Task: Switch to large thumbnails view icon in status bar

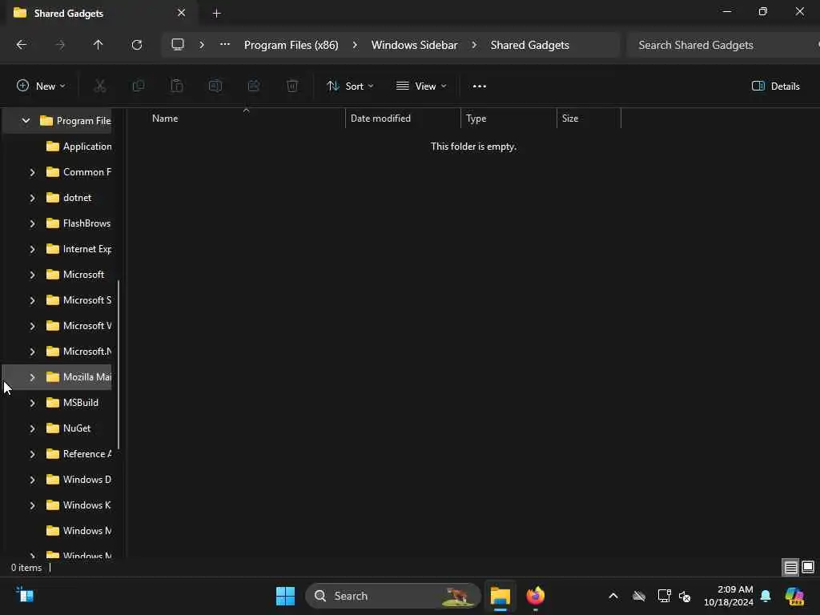Action: tap(808, 567)
